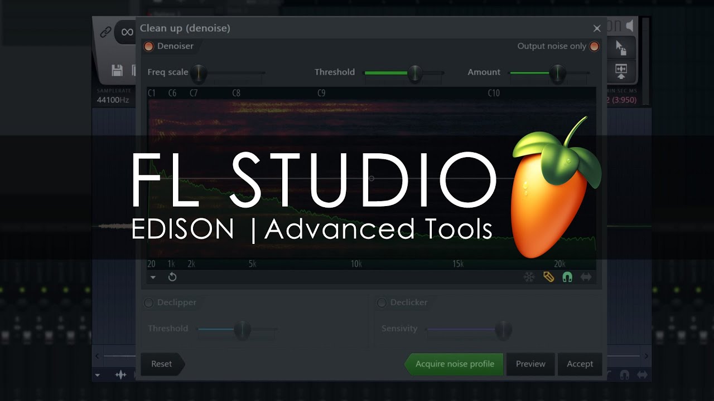Click the freeze snowflake icon under the spectrum
714x401 pixels.
[529, 277]
